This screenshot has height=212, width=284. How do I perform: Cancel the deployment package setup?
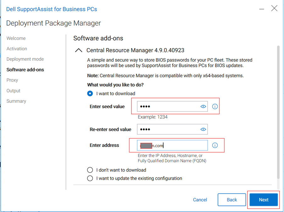click(200, 200)
